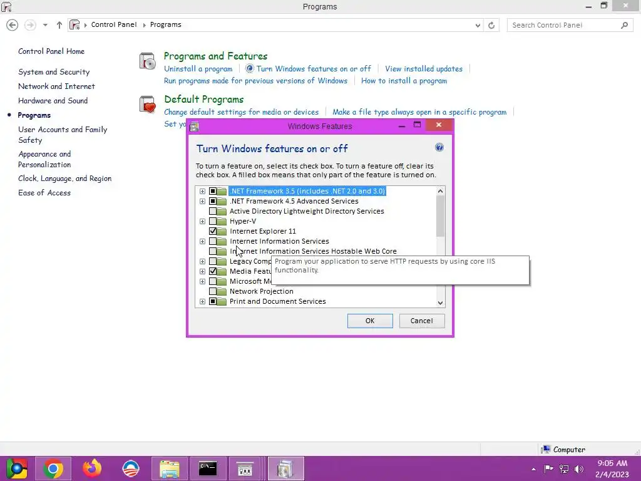Open Hardware and Sound category

pos(53,101)
